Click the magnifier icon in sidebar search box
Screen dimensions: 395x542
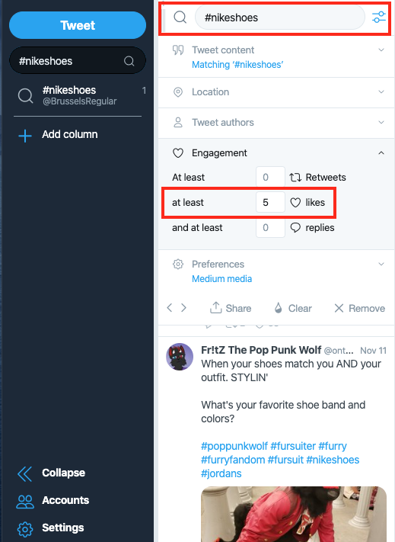129,61
